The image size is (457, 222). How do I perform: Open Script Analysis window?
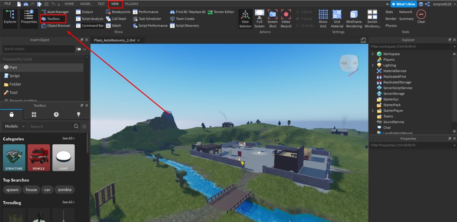click(89, 19)
